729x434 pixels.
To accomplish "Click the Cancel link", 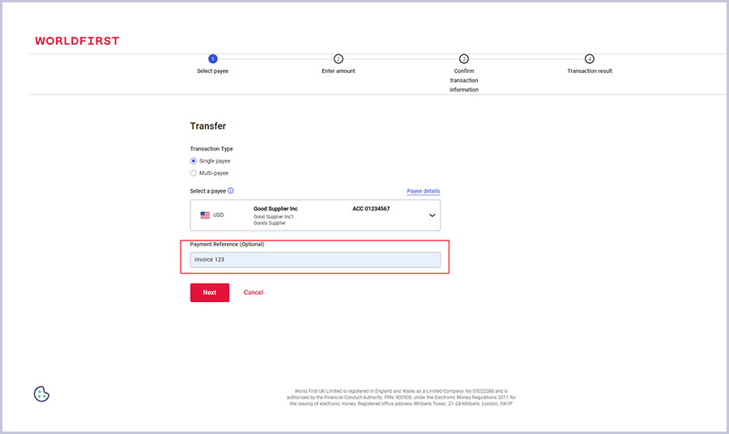I will pos(254,292).
